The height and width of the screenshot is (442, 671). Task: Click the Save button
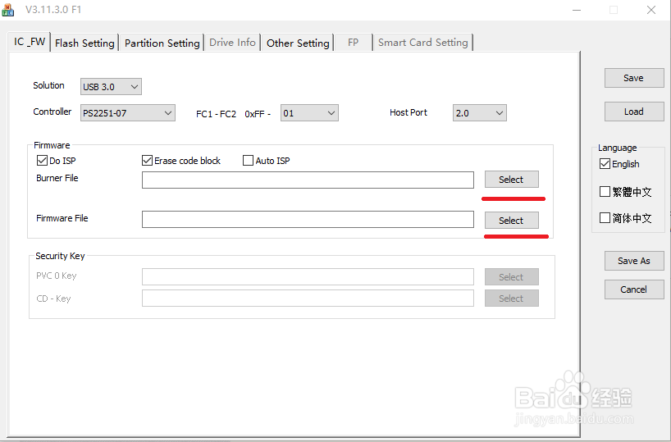pos(634,78)
